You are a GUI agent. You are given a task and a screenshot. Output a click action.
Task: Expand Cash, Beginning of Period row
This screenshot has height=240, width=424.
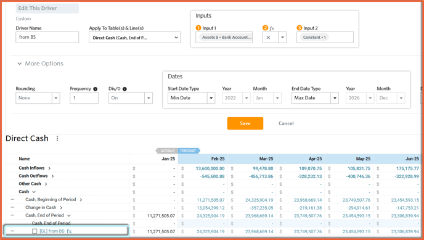point(81,200)
